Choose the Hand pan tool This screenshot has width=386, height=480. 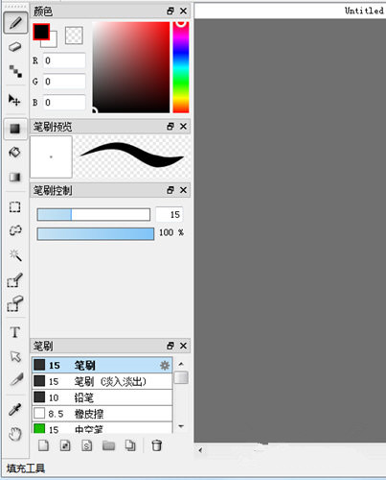(x=15, y=434)
